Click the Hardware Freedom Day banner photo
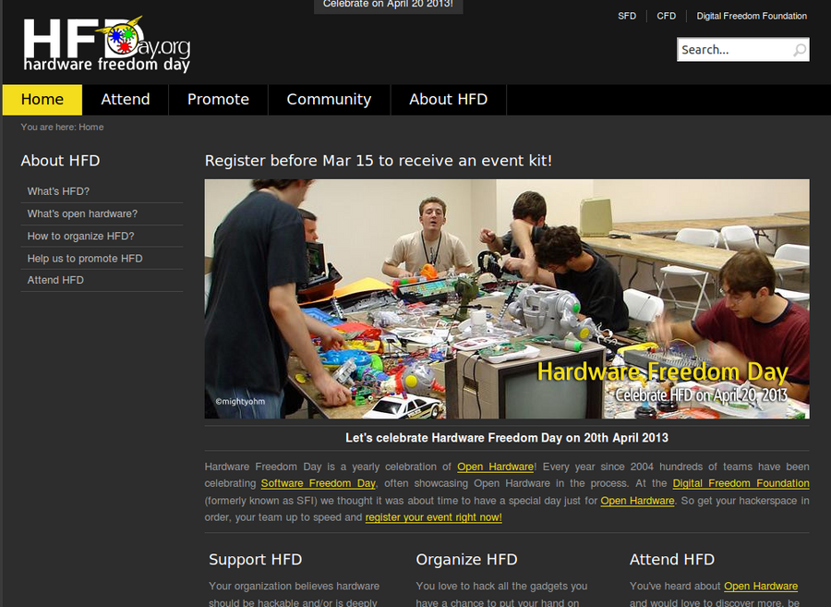The height and width of the screenshot is (607, 831). coord(506,298)
